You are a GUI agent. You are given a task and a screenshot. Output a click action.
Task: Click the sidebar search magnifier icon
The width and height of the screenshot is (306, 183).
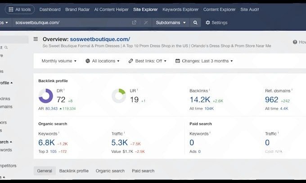6,47
